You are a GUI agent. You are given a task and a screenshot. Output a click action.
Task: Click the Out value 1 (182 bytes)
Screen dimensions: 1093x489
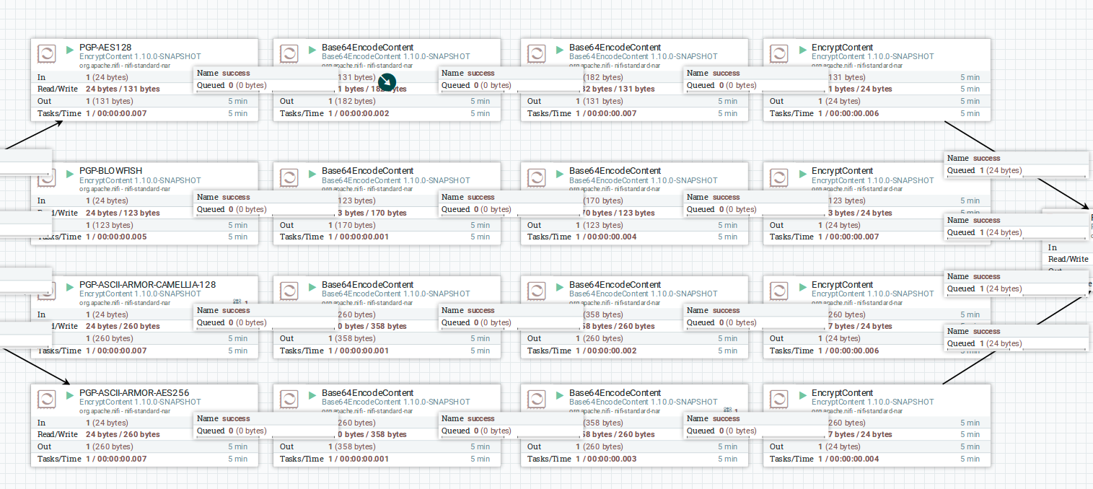point(352,102)
